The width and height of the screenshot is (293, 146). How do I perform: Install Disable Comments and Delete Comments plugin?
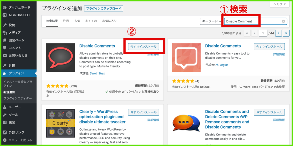pyautogui.click(x=269, y=112)
